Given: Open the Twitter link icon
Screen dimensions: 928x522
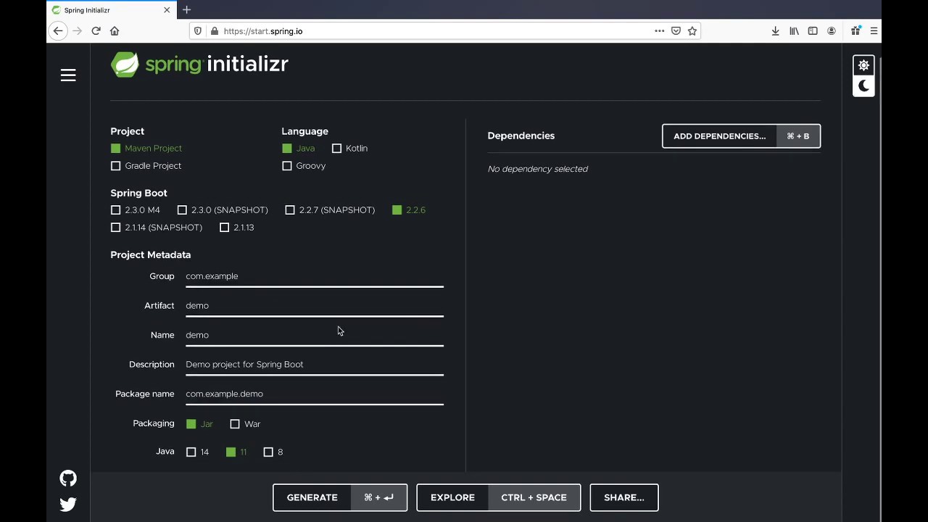Looking at the screenshot, I should tap(68, 505).
